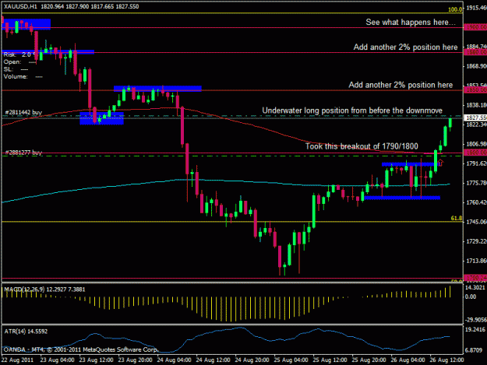Click the 6.8709 ATR scale value
This screenshot has width=487, height=365.
[x=474, y=350]
